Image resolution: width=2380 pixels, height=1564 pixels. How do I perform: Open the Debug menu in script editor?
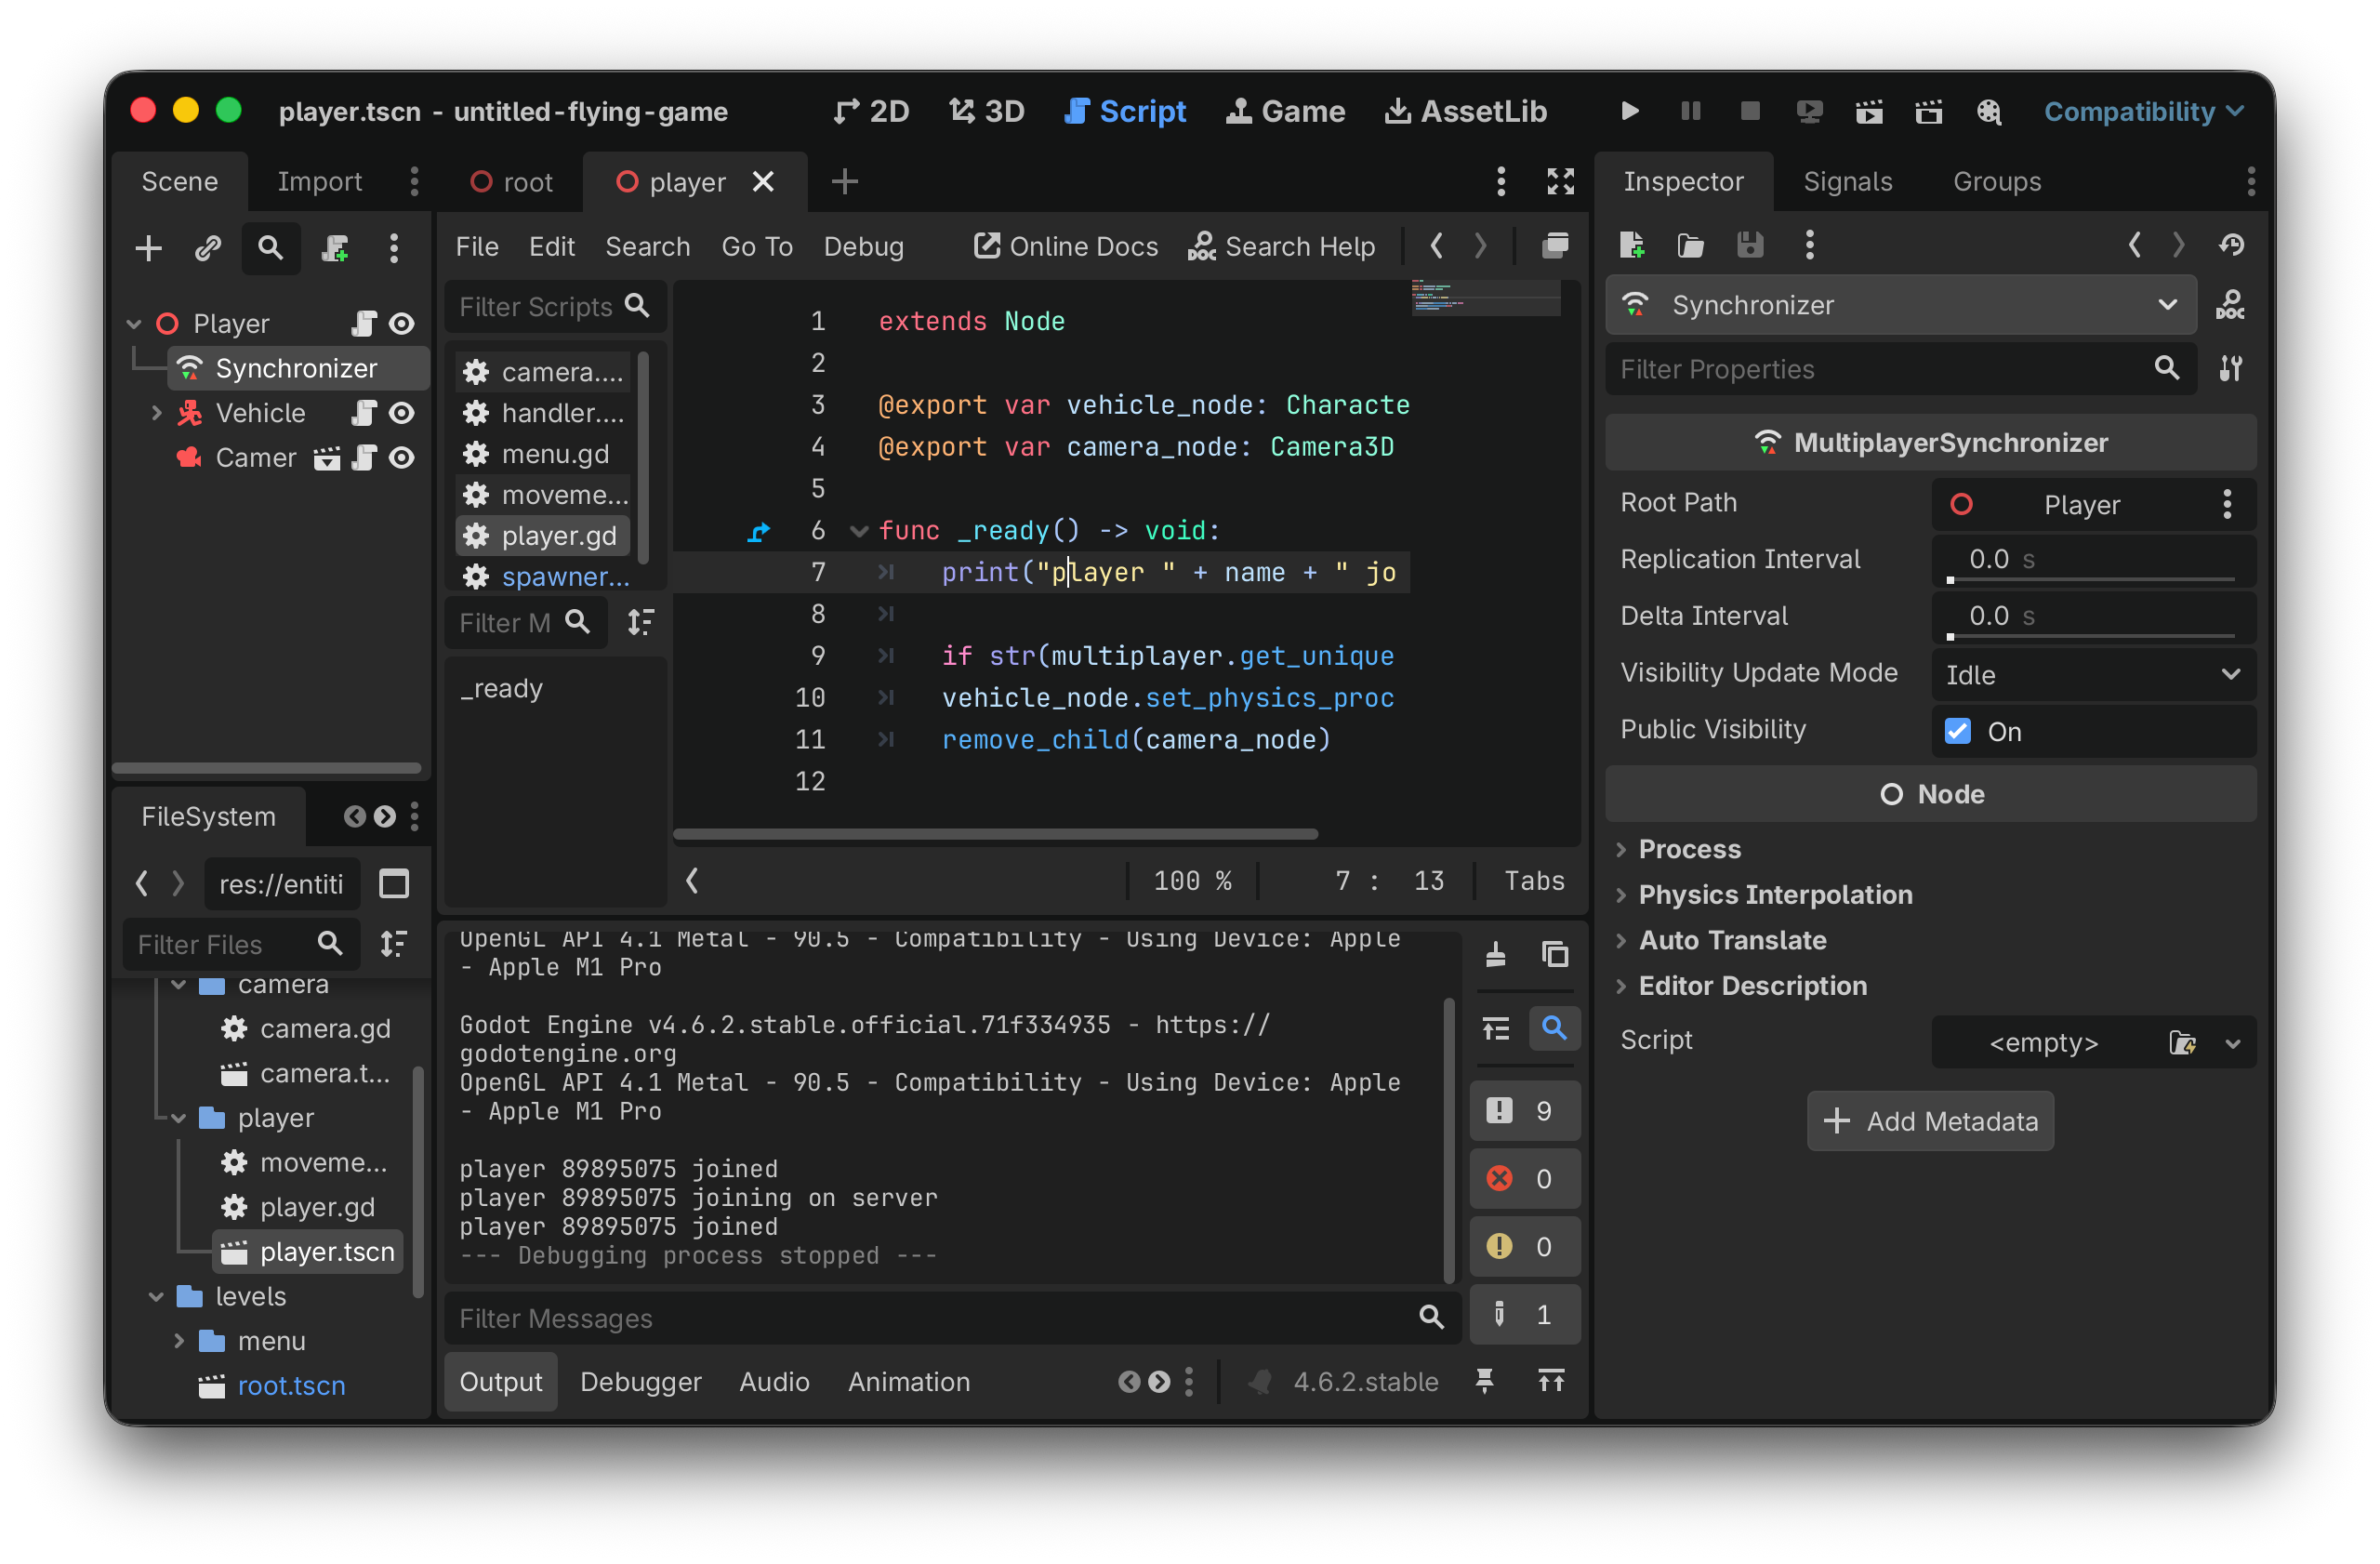(x=863, y=246)
